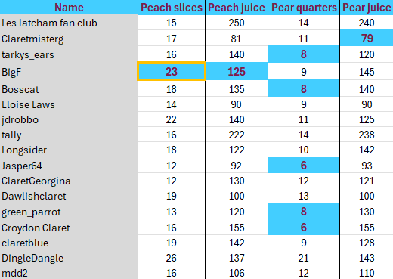Click DingleDangle's 26 peach slices cell

[x=172, y=258]
